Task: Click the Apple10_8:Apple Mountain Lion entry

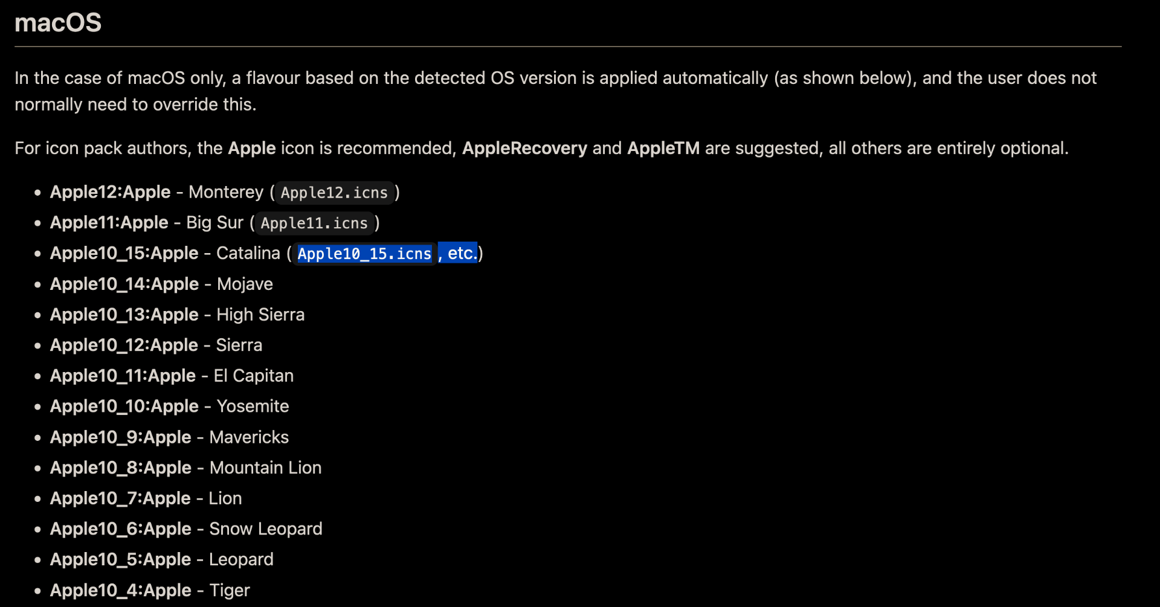Action: point(185,467)
